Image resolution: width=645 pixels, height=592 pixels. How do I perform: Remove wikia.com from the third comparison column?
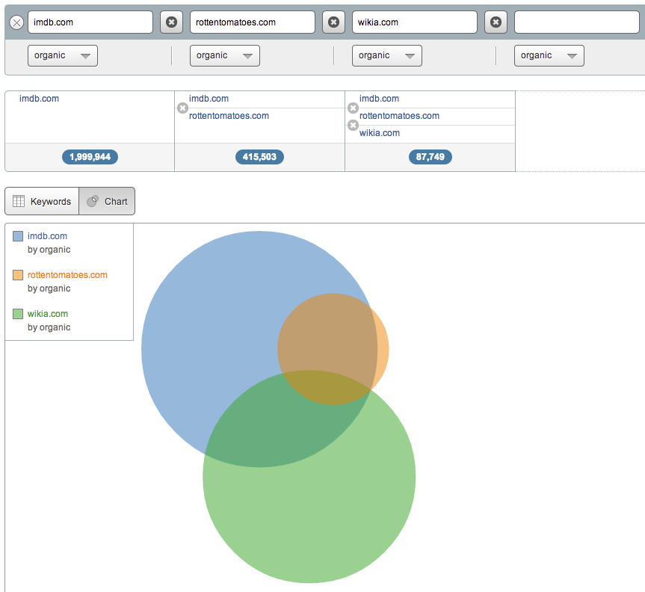(x=353, y=126)
